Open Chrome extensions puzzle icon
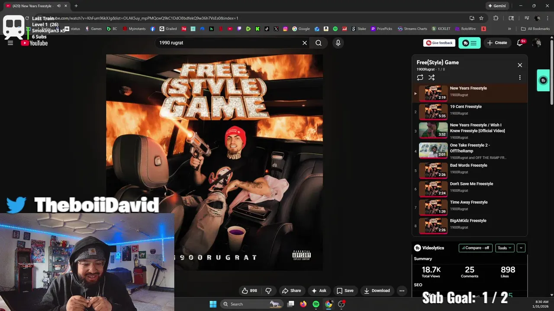Screen dimensions: 554x311 496,18
